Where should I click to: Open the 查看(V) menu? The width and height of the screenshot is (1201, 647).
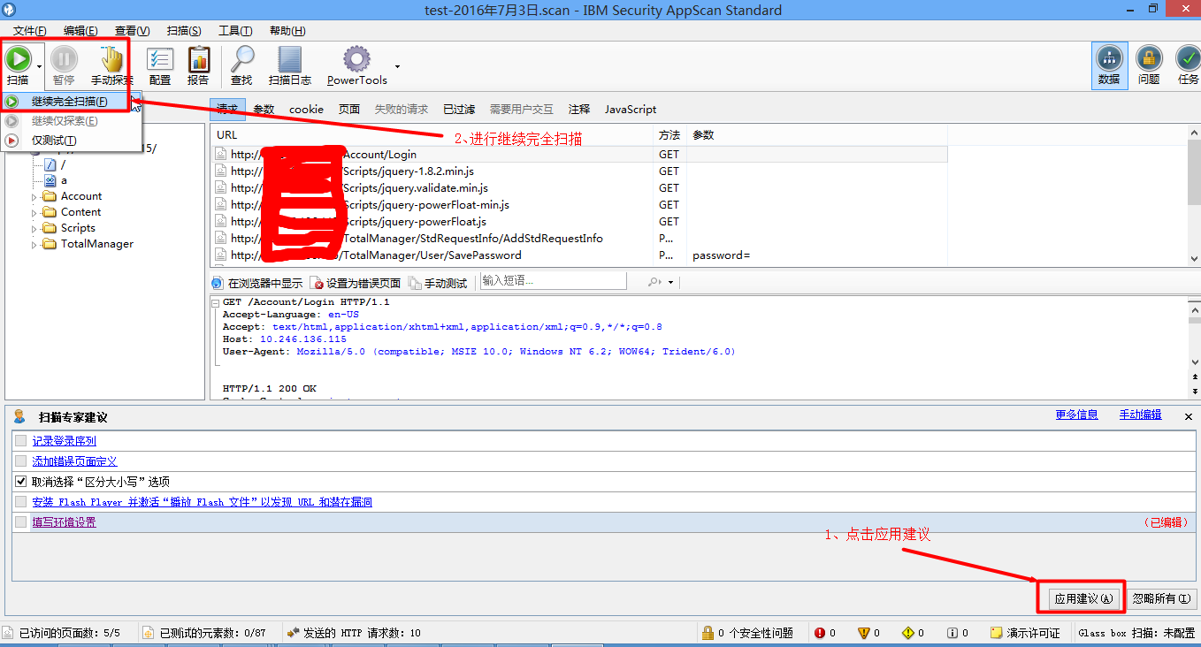pos(132,31)
